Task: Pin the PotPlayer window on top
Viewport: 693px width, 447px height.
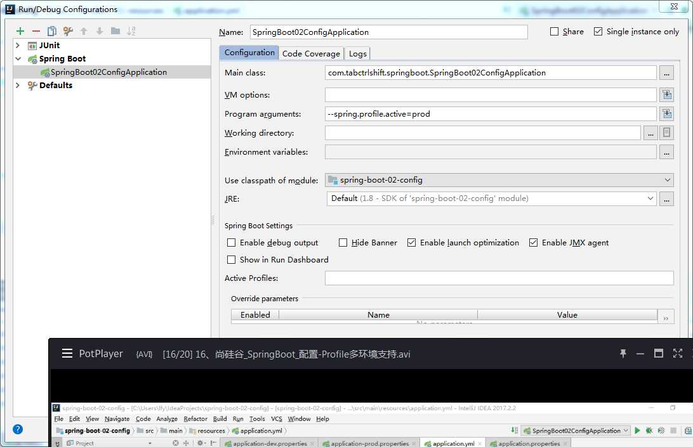Action: click(x=623, y=353)
